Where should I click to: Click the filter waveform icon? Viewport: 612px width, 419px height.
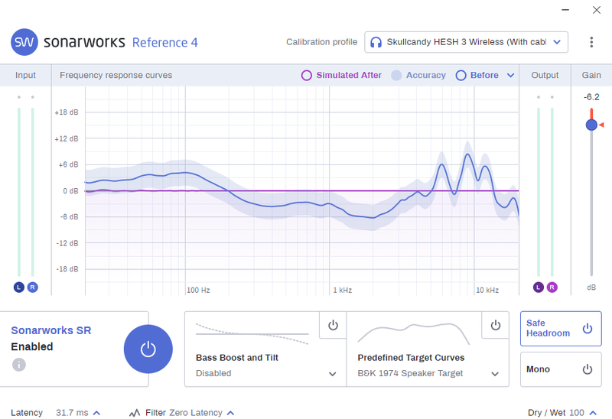point(135,413)
